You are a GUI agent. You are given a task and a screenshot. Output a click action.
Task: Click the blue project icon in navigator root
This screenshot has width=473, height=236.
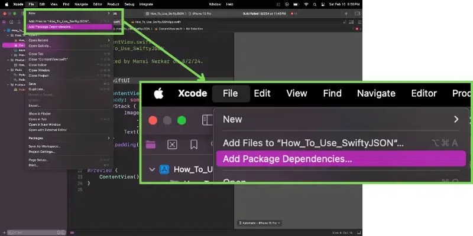[x=9, y=31]
